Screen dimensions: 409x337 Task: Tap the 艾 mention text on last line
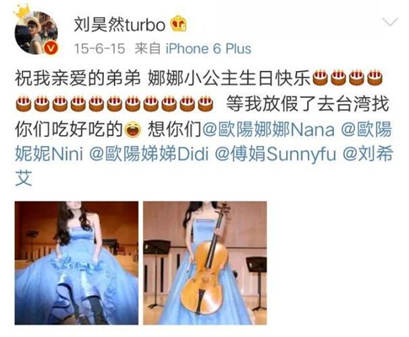coord(24,178)
